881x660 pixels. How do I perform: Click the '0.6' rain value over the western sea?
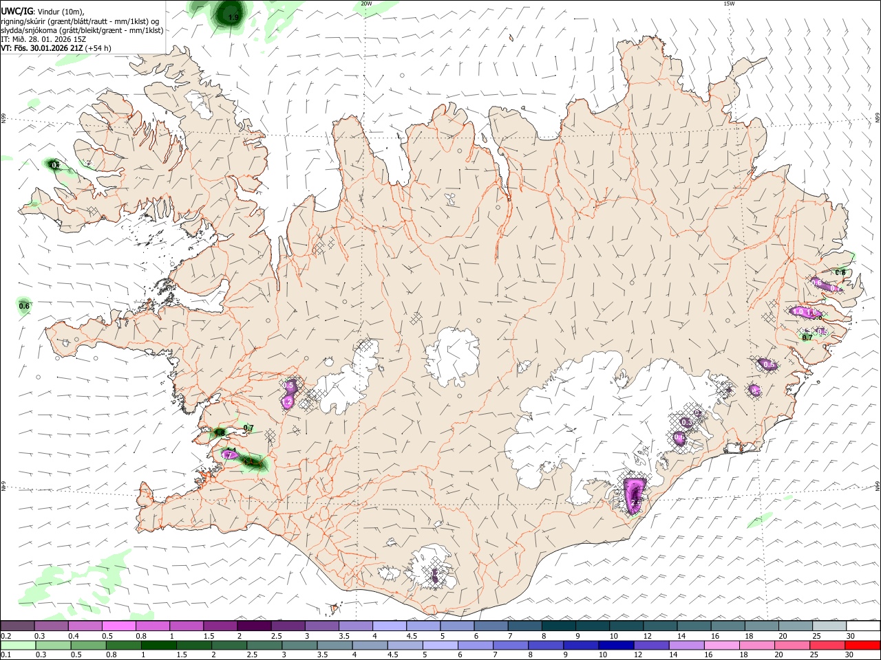(x=24, y=306)
